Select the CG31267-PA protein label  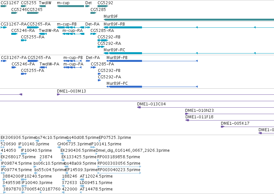point(14,58)
